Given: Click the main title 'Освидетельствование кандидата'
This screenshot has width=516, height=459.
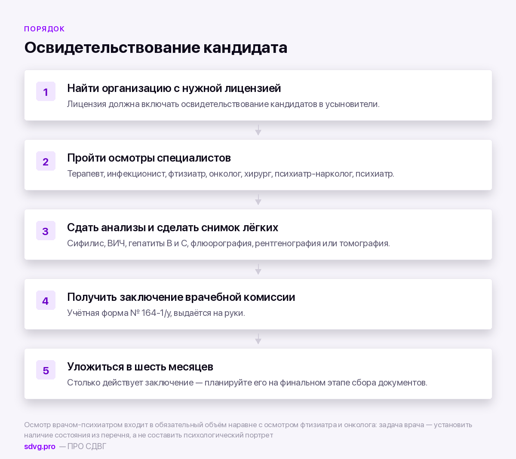Looking at the screenshot, I should tap(156, 47).
